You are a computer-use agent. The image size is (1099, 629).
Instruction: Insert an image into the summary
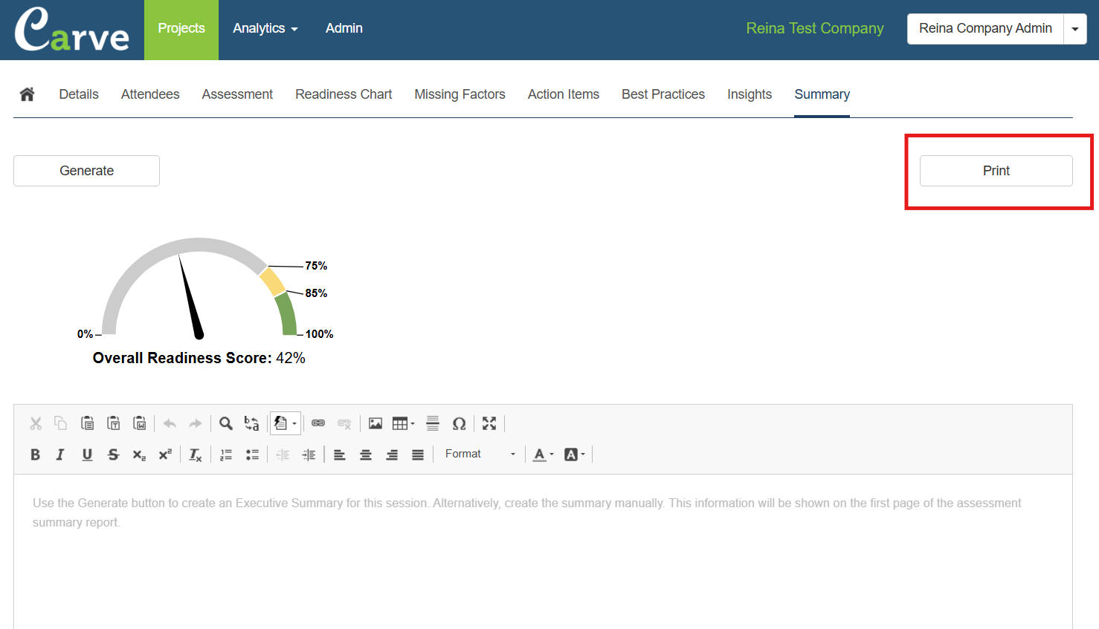[376, 423]
